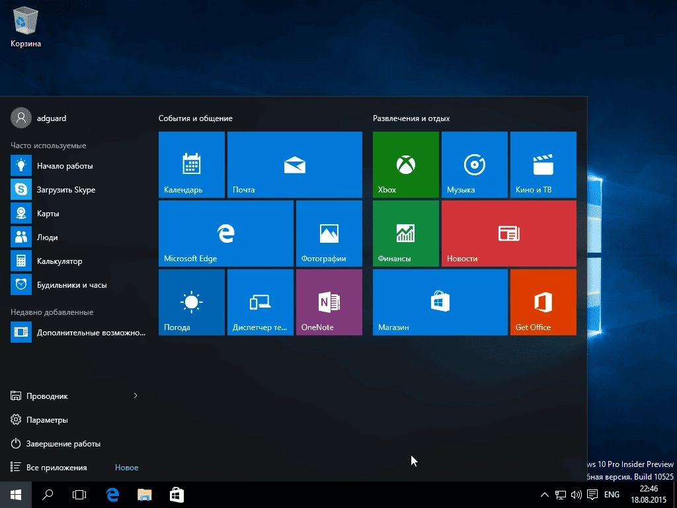Open the Магазин store tile

tap(440, 302)
